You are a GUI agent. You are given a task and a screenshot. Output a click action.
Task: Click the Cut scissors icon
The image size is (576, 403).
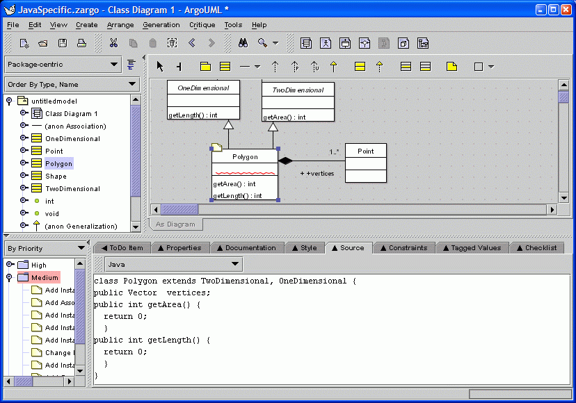click(114, 43)
